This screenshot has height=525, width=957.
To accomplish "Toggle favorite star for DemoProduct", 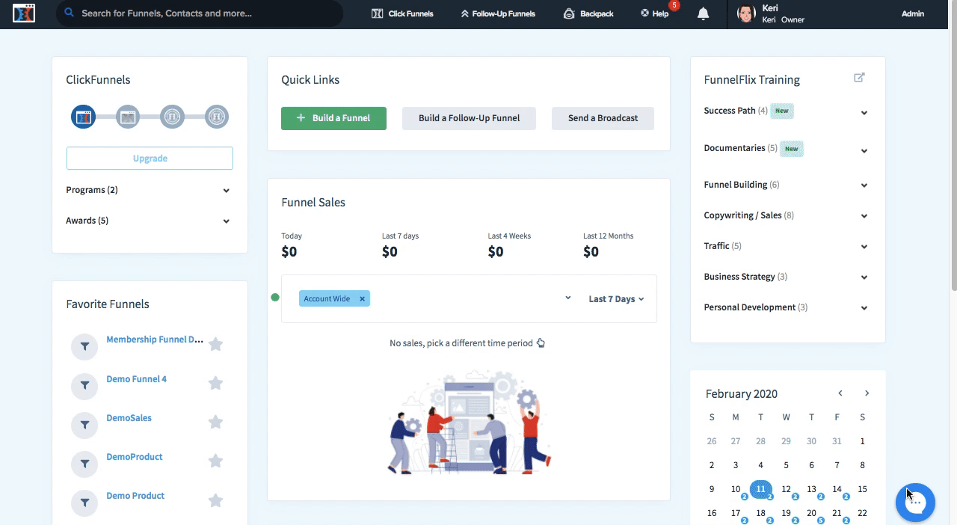I will click(x=215, y=461).
